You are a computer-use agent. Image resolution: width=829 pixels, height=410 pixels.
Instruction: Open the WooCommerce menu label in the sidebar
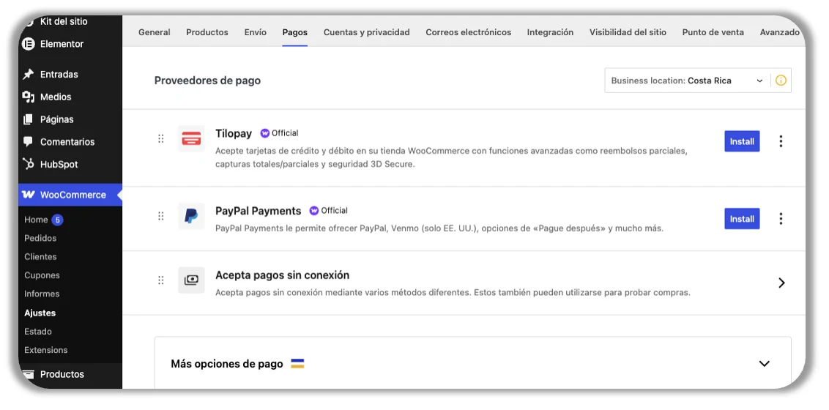[73, 195]
